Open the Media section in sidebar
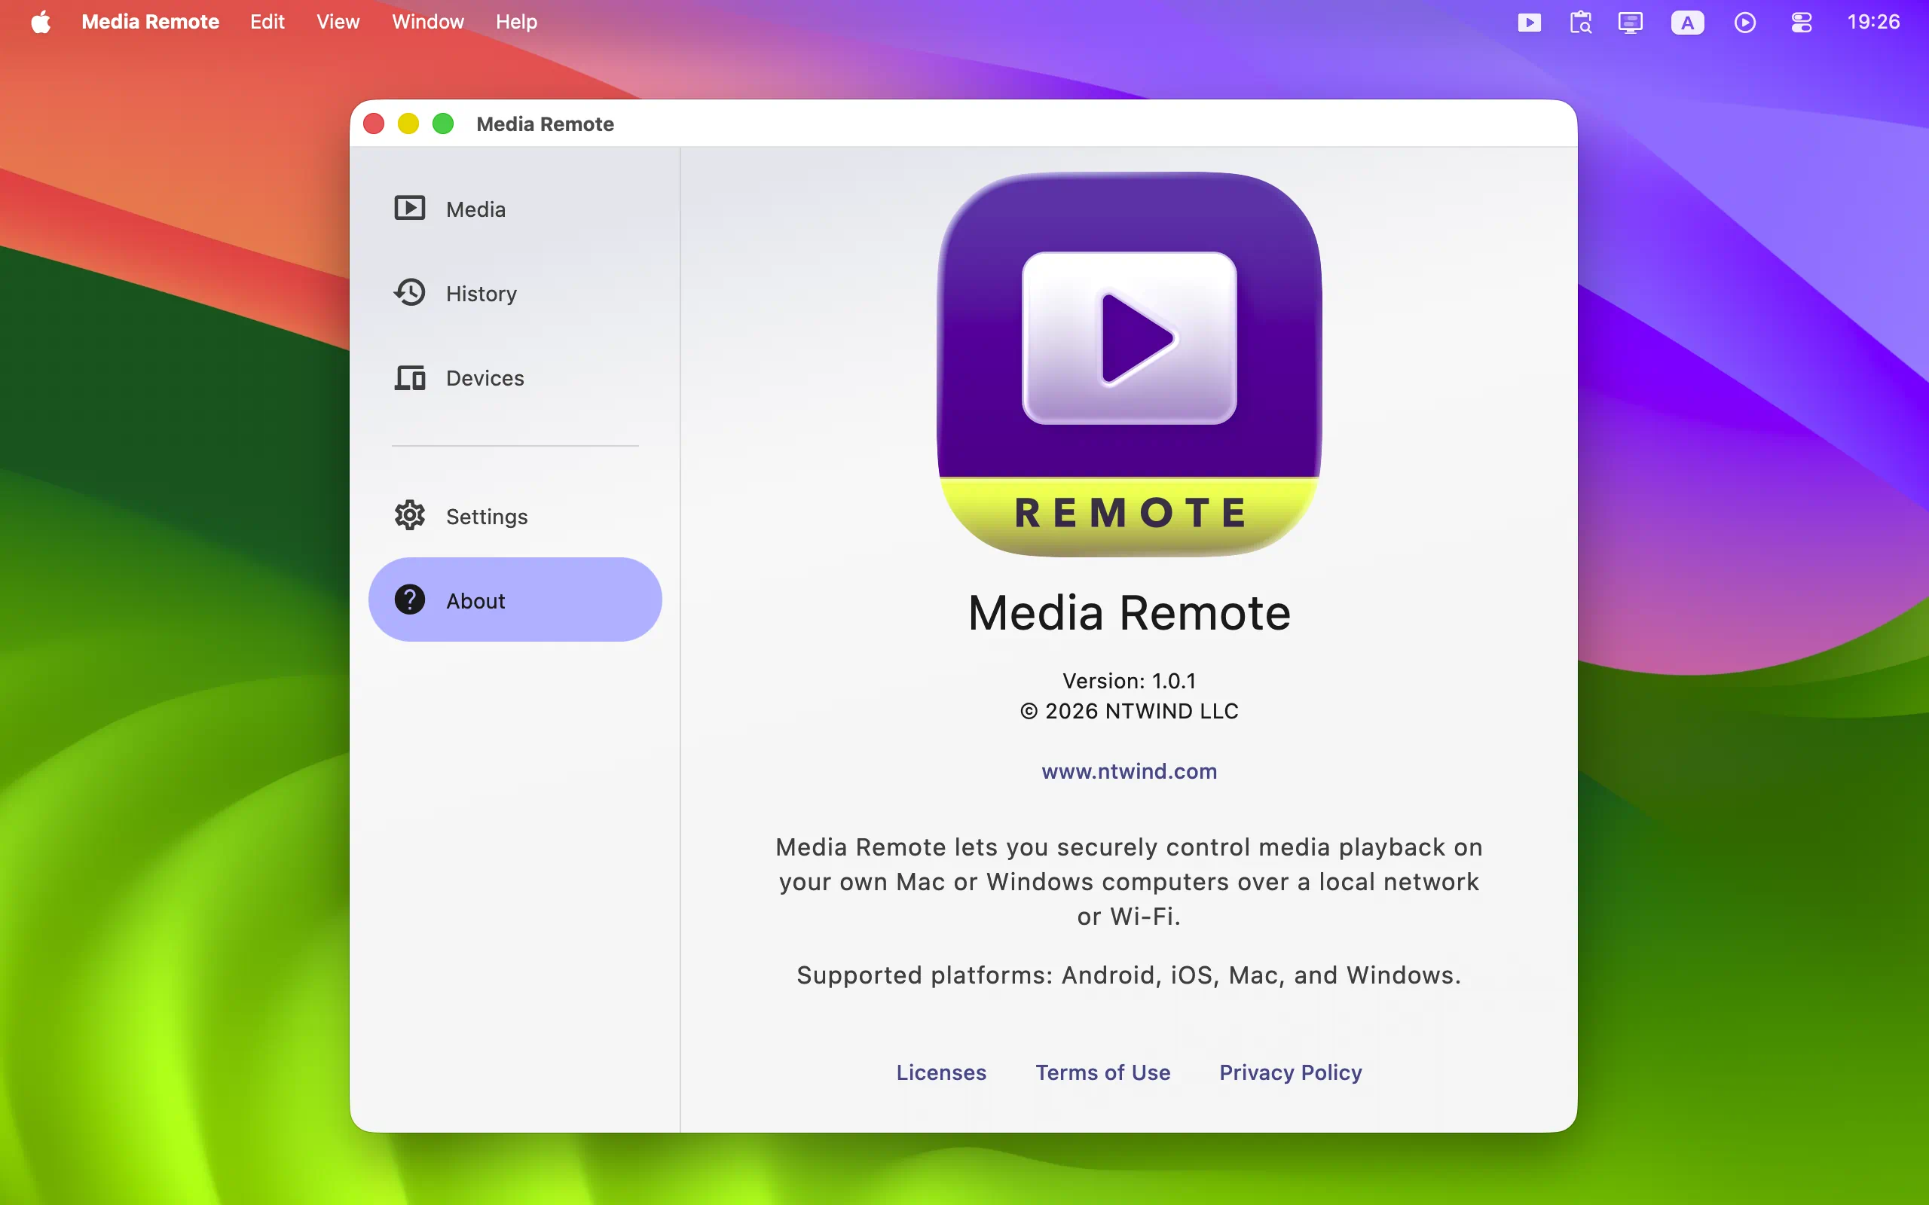The width and height of the screenshot is (1929, 1205). pyautogui.click(x=515, y=209)
